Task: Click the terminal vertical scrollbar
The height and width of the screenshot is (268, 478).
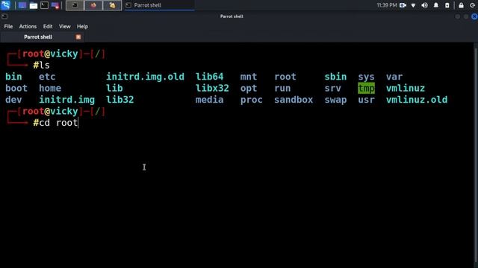Action: (476, 155)
